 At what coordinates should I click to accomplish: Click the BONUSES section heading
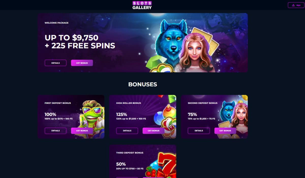pyautogui.click(x=143, y=84)
